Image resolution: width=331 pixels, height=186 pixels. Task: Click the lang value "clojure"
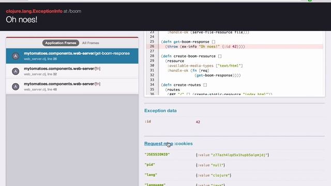tap(214, 175)
